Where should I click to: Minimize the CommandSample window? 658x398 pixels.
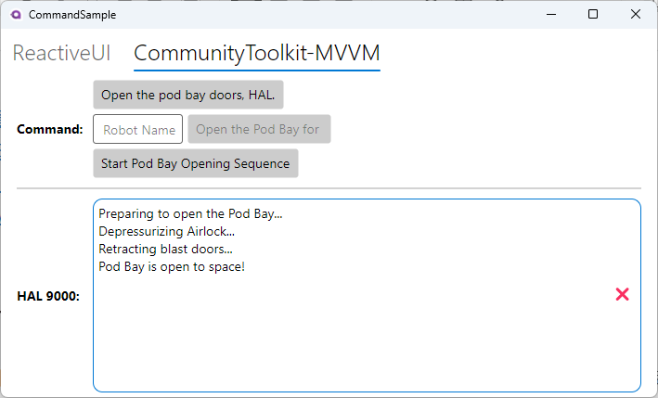[551, 14]
